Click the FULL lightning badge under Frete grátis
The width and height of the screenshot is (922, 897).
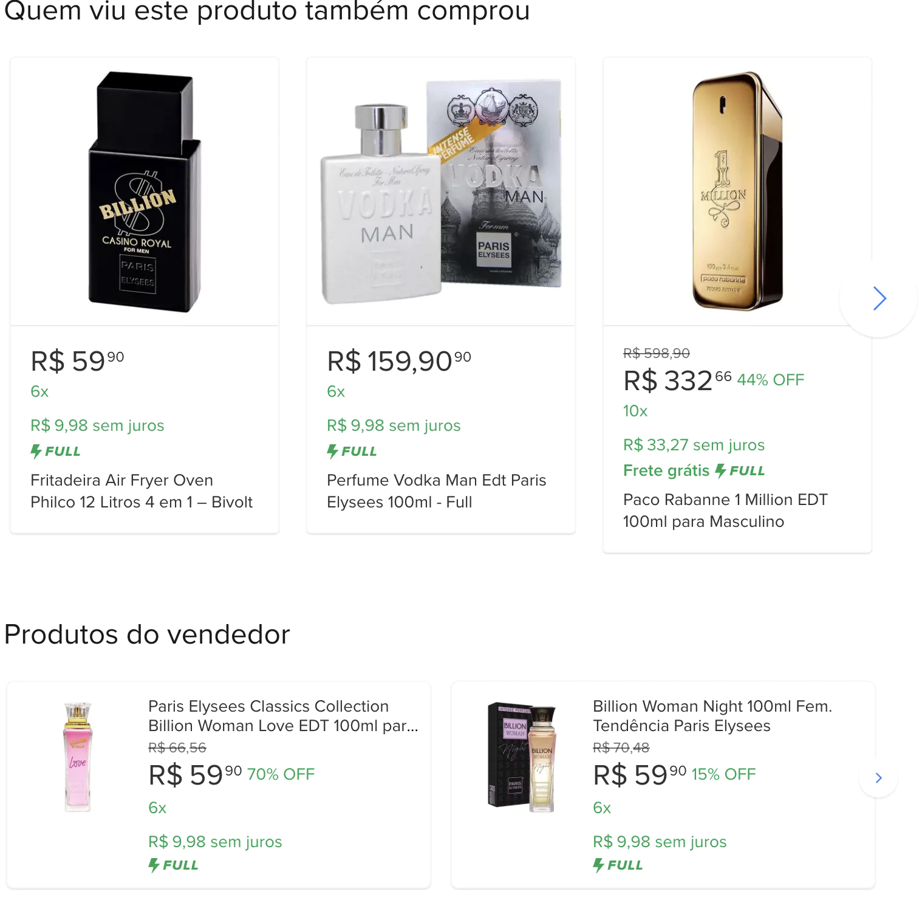click(740, 471)
